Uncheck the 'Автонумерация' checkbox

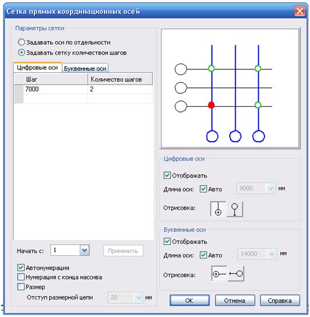pos(21,267)
